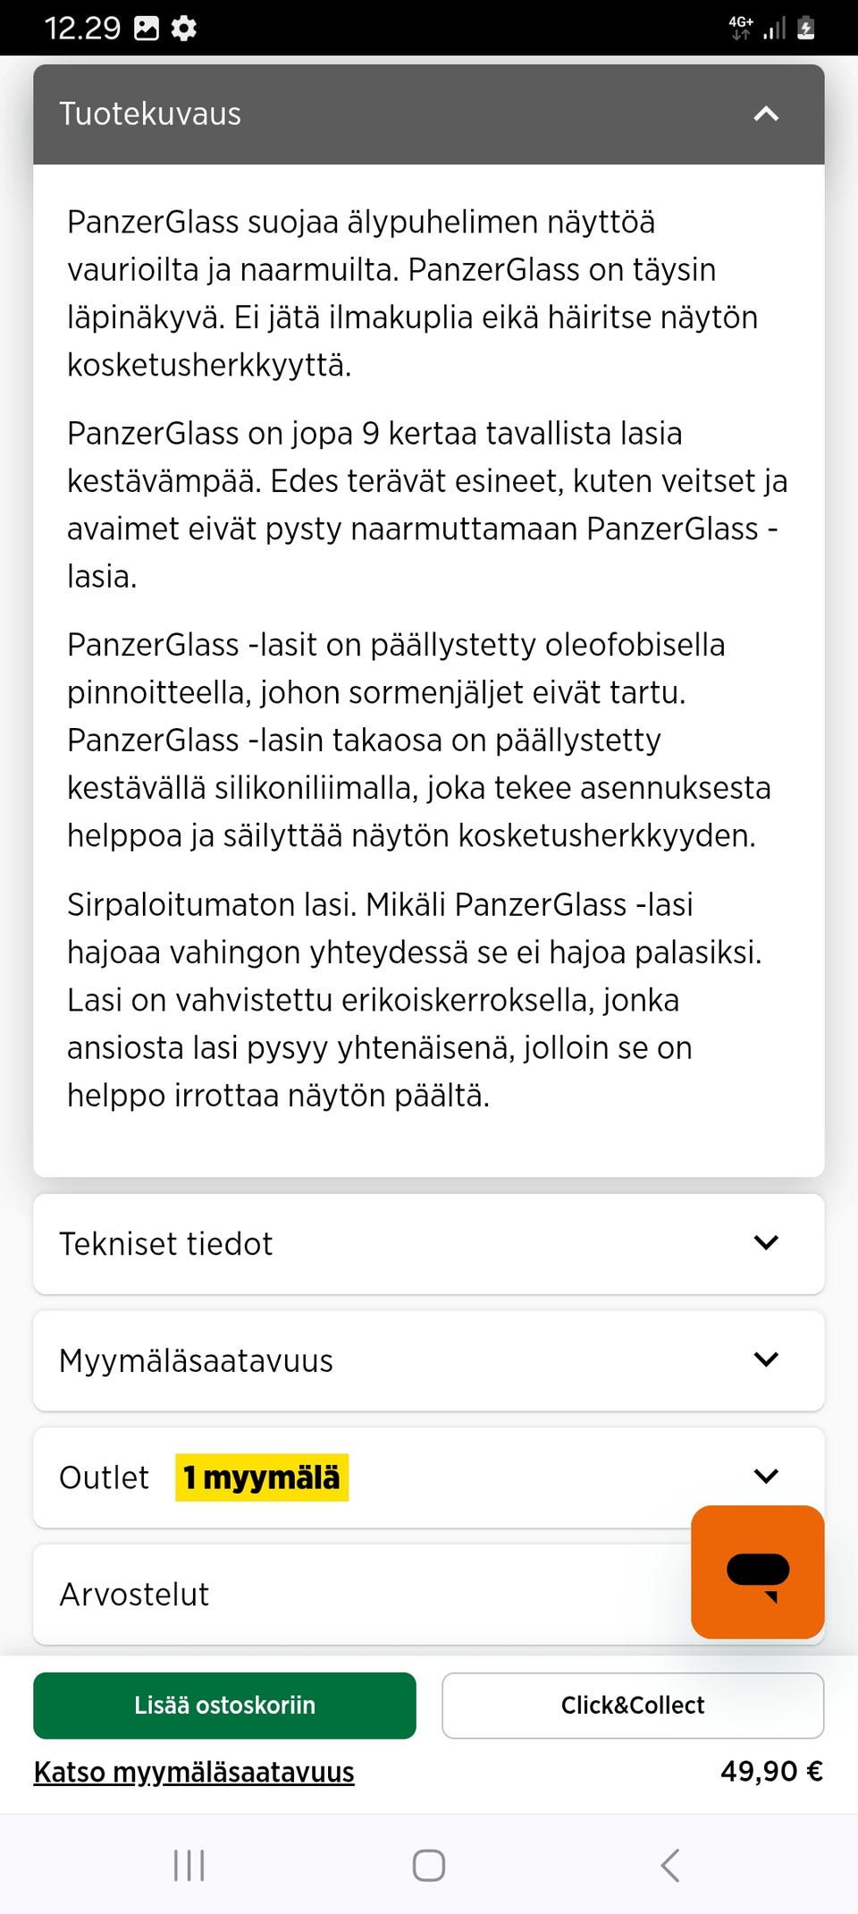Collapse the Tuotekuvaus description section
Screen dimensions: 858x1914
coord(765,114)
